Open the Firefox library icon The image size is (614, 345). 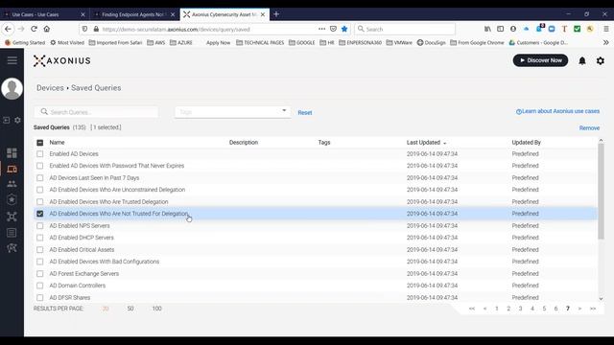point(487,29)
